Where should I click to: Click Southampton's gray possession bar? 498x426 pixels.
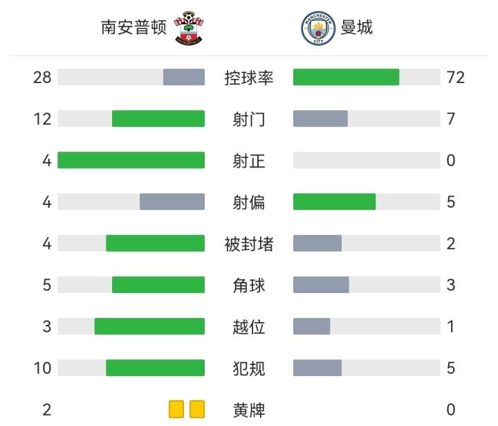point(184,77)
